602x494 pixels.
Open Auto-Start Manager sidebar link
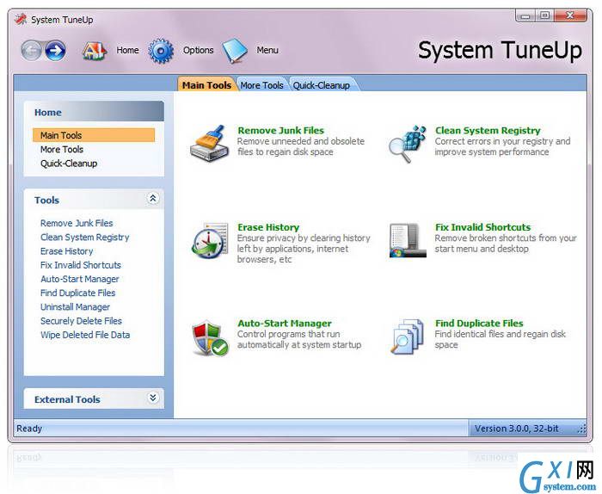[80, 279]
